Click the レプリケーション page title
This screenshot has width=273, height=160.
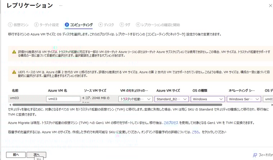tap(29, 5)
